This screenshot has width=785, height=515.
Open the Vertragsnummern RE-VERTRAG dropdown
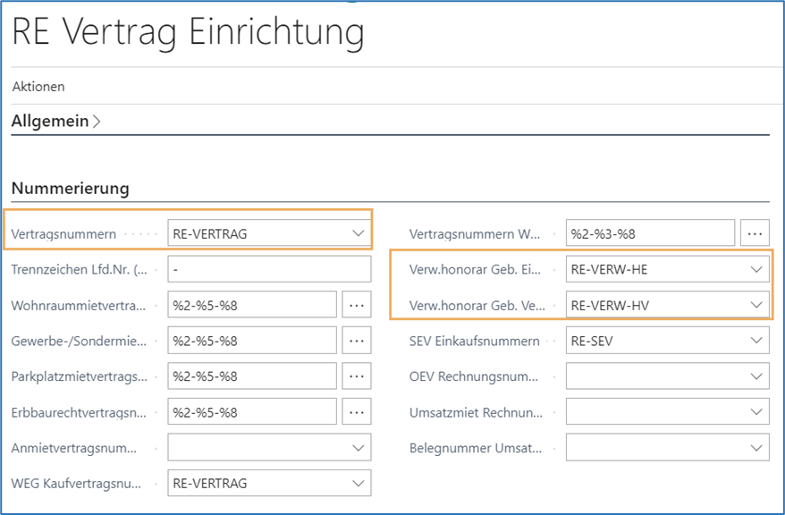pos(357,232)
